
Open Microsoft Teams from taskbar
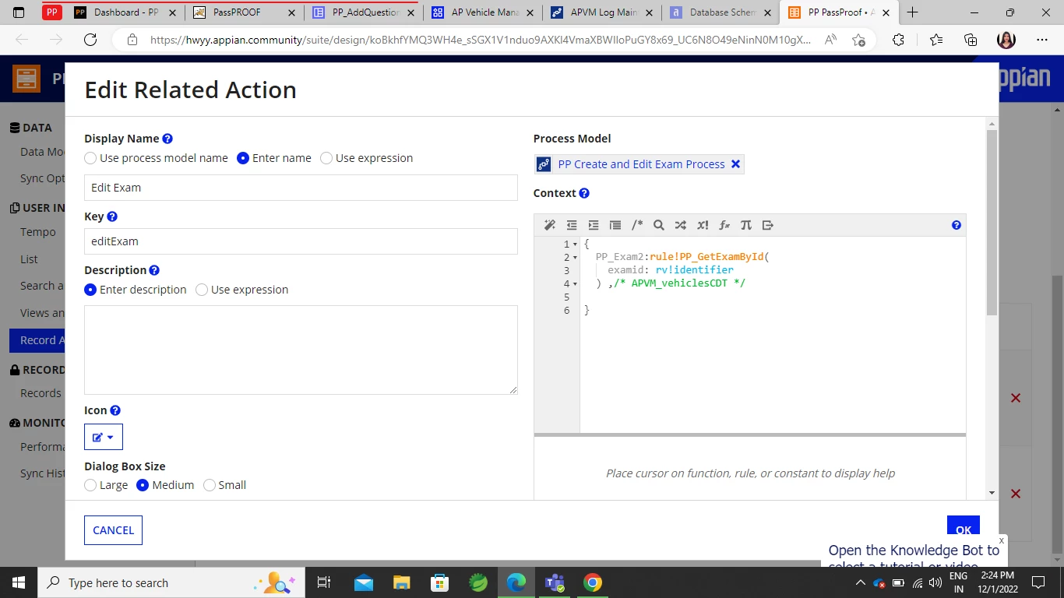coord(555,582)
